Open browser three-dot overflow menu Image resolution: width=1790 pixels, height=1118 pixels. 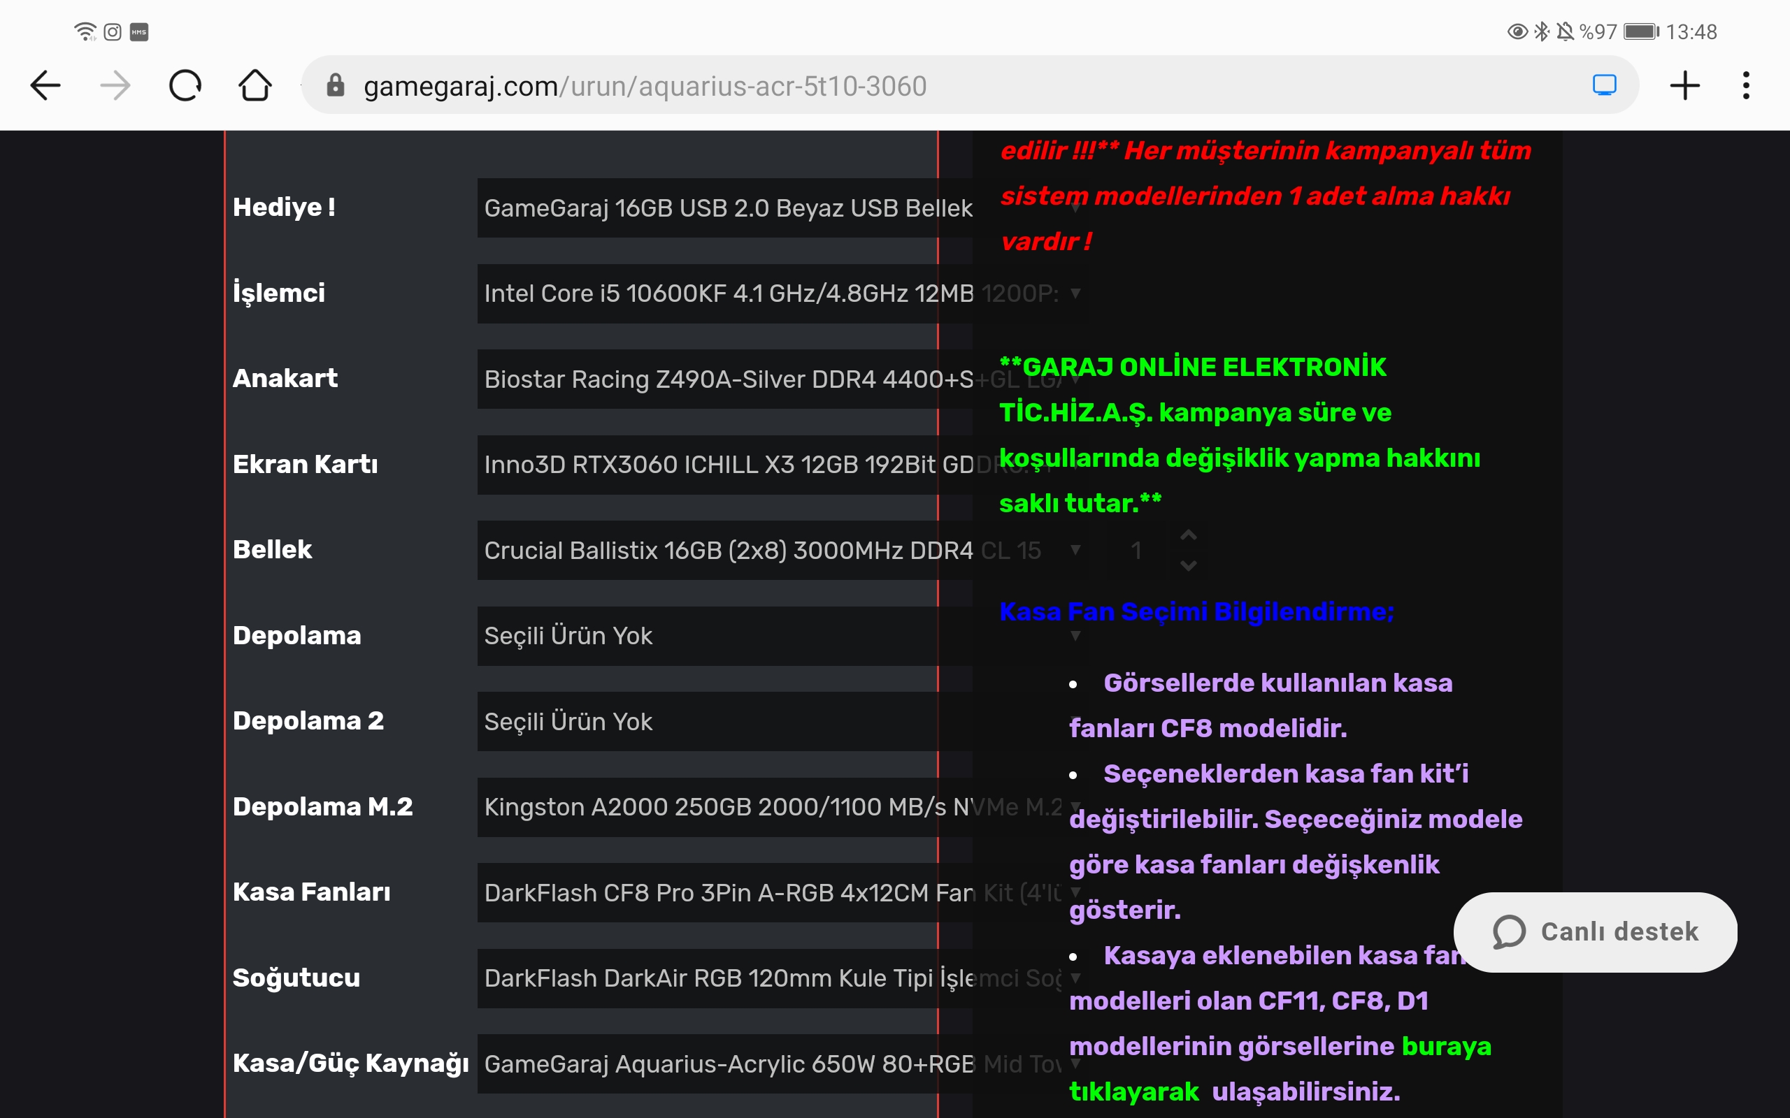tap(1746, 86)
